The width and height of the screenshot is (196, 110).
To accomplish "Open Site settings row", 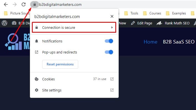I will tap(74, 90).
